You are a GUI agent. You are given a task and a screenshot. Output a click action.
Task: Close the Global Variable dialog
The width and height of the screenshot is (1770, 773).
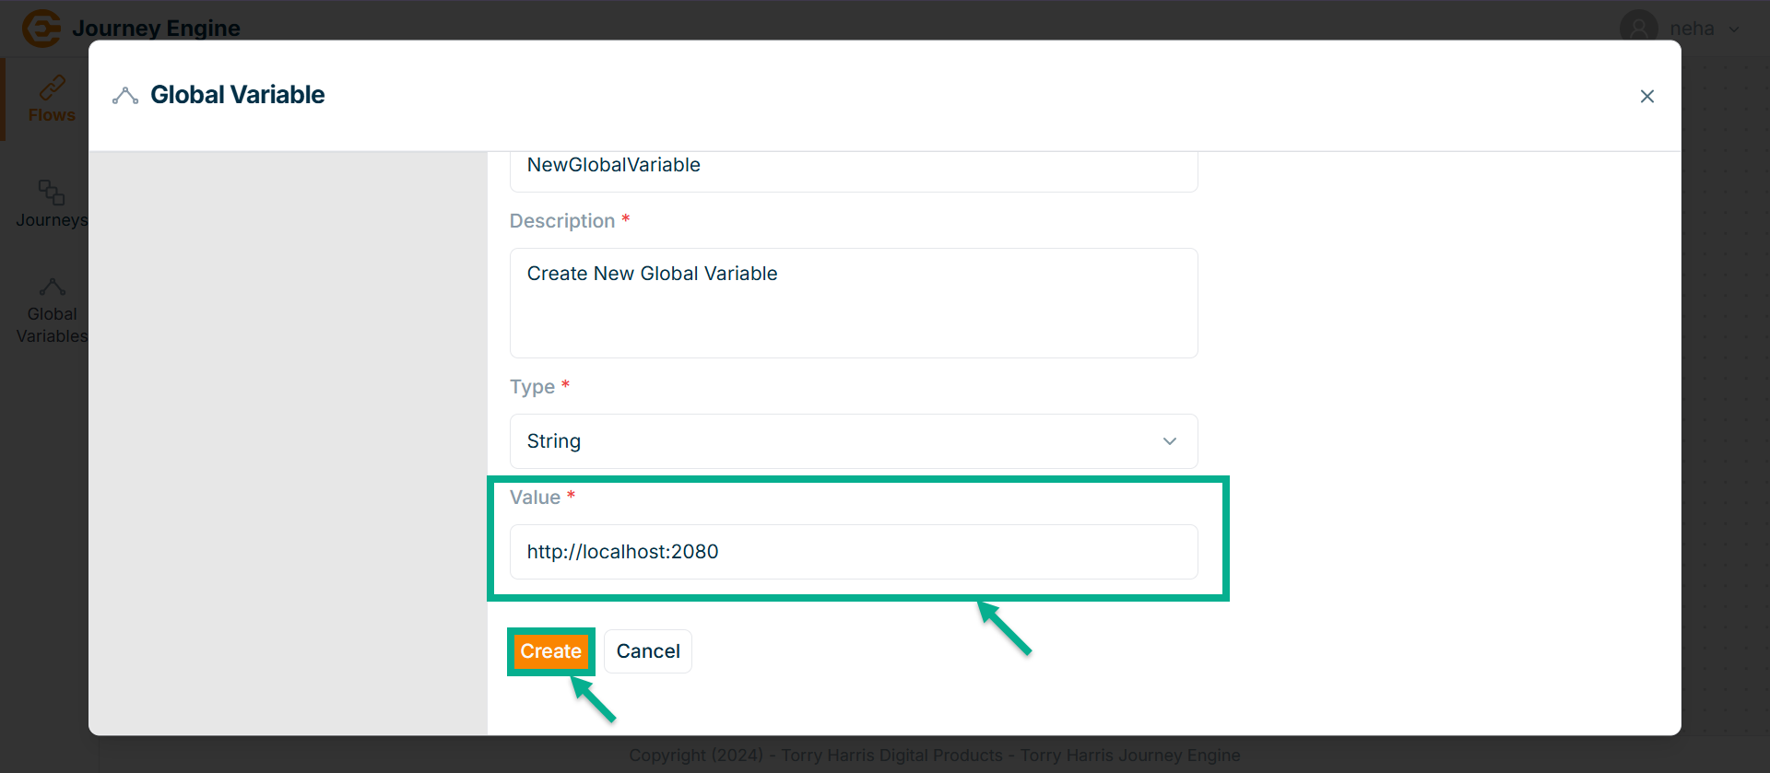pyautogui.click(x=1646, y=97)
